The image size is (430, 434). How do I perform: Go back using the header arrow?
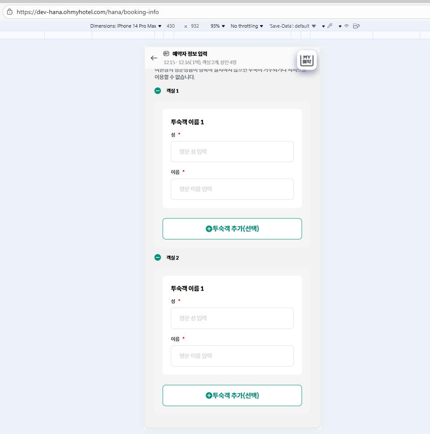click(x=154, y=58)
